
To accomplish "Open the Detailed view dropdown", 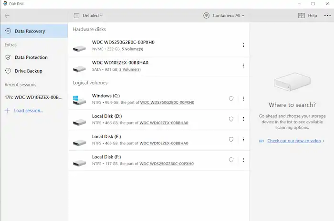I will coord(89,15).
